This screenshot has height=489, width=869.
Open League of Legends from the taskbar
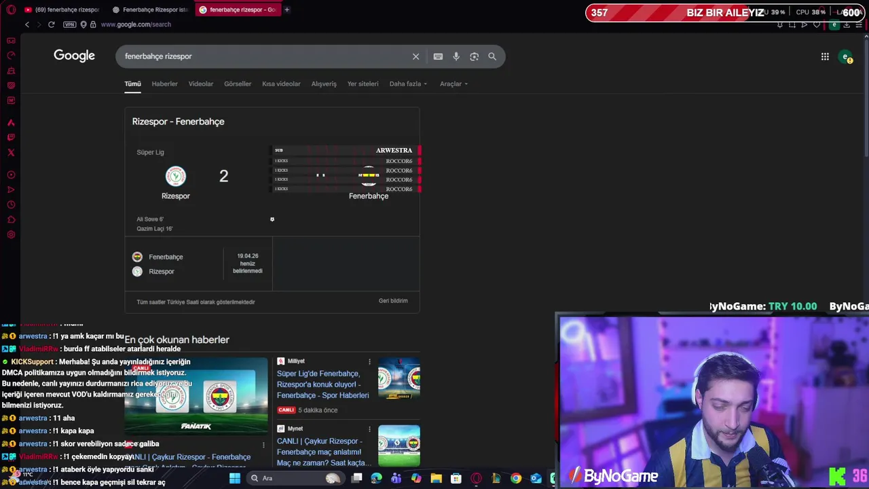point(496,478)
